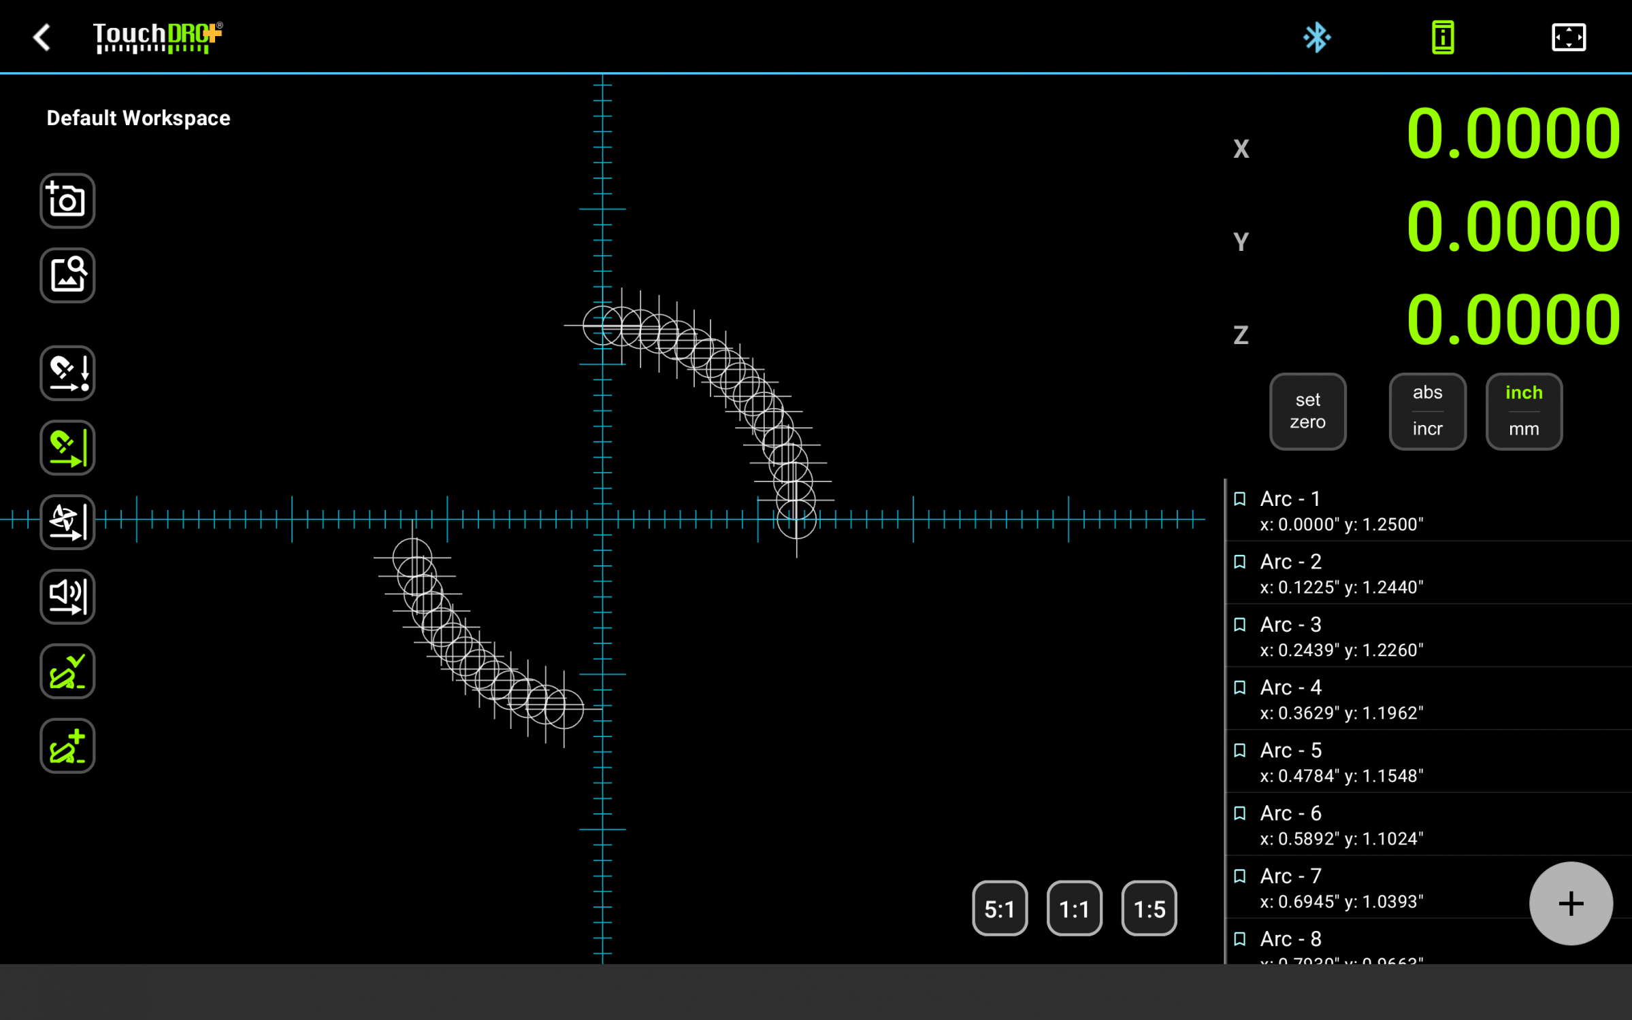
Task: Click the Y axis readout value
Action: point(1513,226)
